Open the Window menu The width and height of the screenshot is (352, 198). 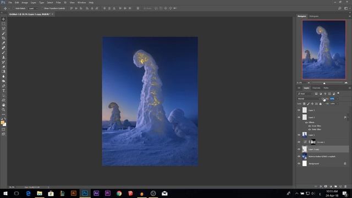[x=82, y=2]
